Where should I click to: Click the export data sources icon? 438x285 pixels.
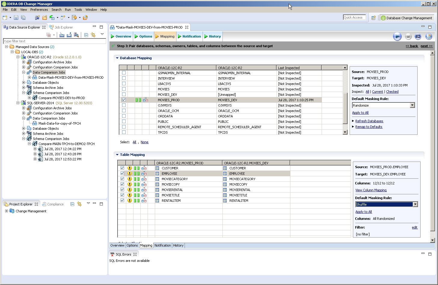69,35
